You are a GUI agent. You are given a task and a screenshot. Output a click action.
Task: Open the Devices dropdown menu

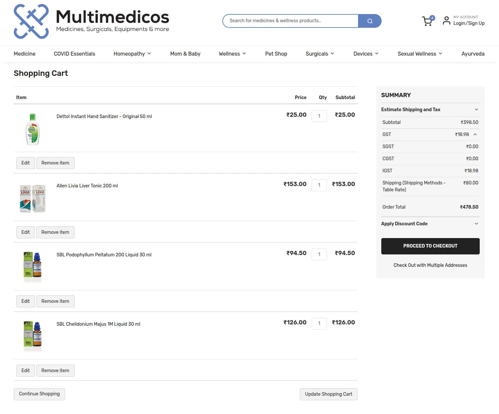coord(365,54)
